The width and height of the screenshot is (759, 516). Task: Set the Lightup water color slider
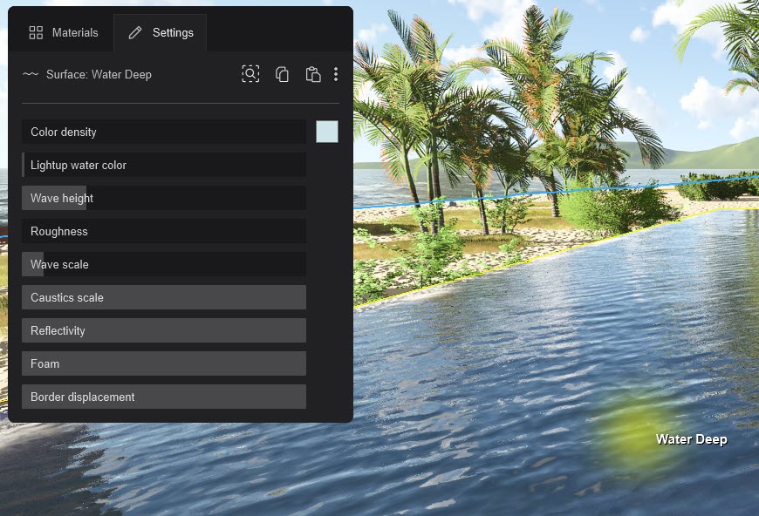click(x=164, y=165)
